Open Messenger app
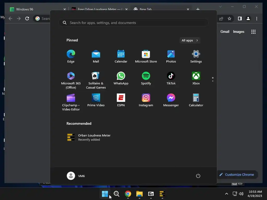 [x=171, y=100]
